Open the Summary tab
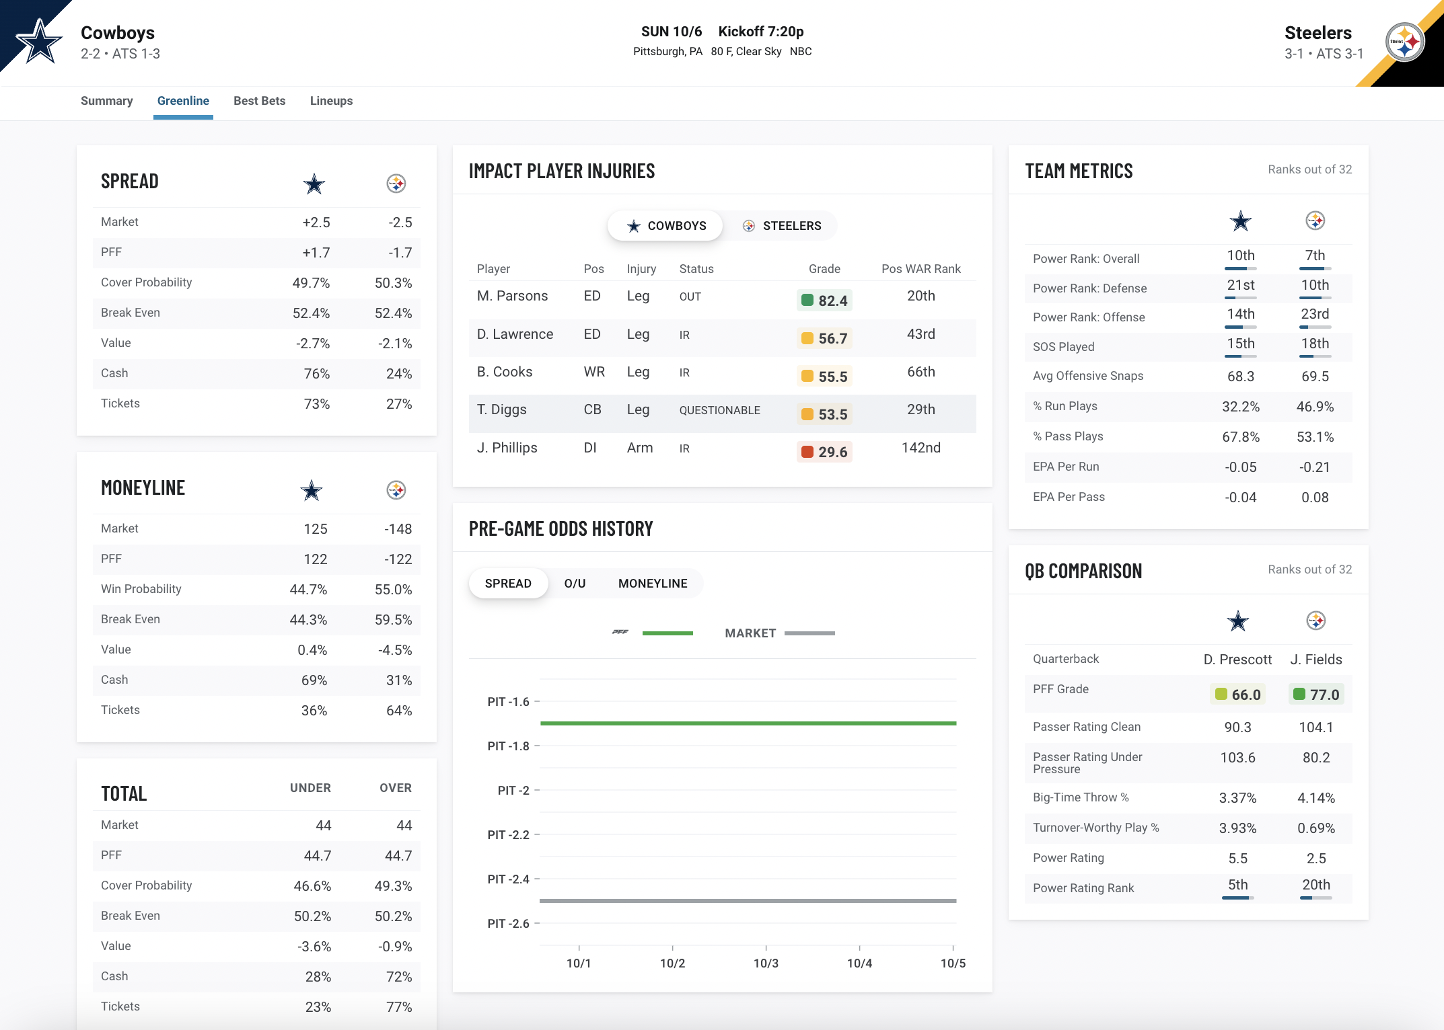 click(106, 101)
